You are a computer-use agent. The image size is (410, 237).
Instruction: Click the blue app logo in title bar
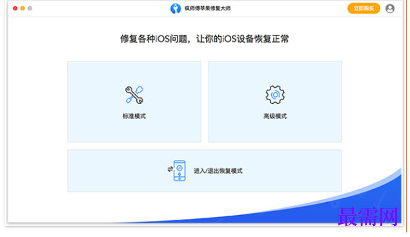pos(176,8)
